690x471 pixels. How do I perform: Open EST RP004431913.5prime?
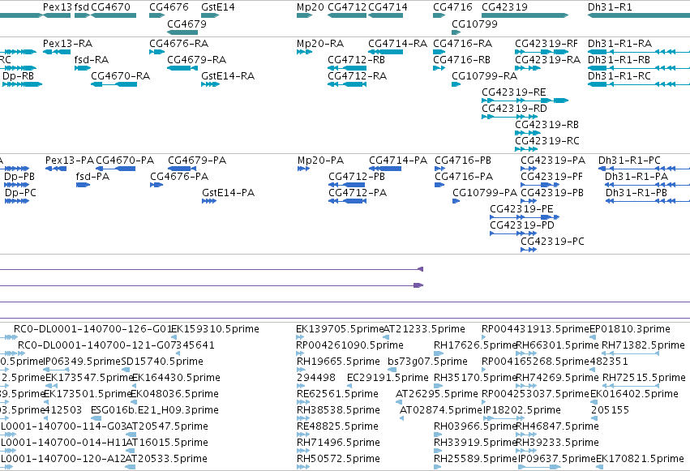[483, 337]
